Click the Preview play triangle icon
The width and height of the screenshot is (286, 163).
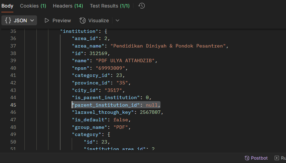(47, 21)
